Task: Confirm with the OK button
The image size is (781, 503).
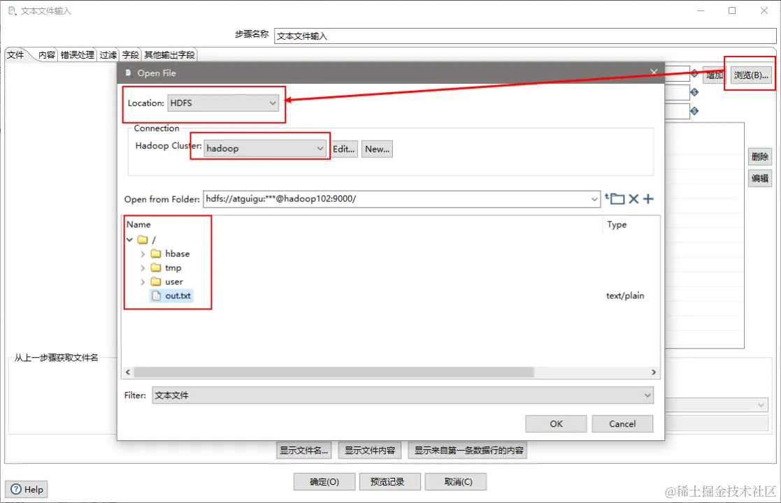Action: pos(556,424)
